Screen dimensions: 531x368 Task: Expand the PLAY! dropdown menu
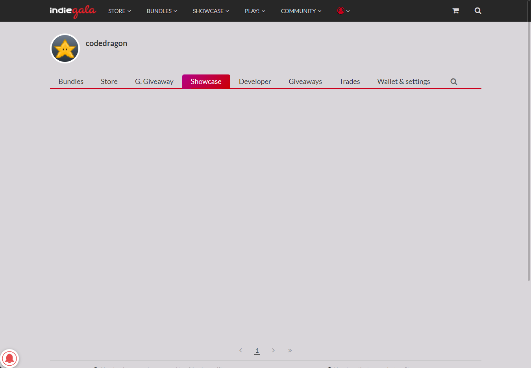[255, 11]
